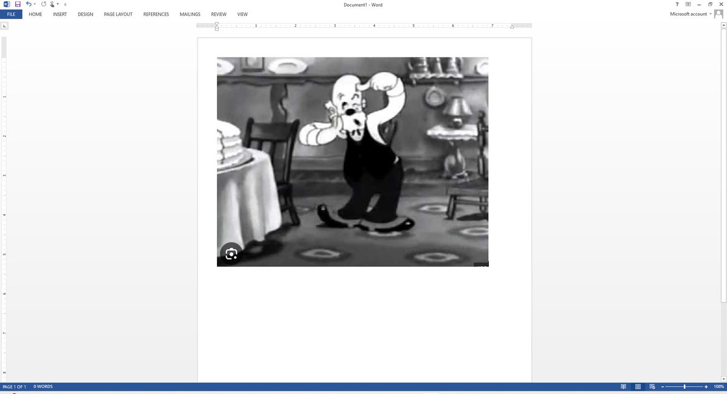The height and width of the screenshot is (394, 727).
Task: Click the zoom in plus button
Action: (x=706, y=387)
